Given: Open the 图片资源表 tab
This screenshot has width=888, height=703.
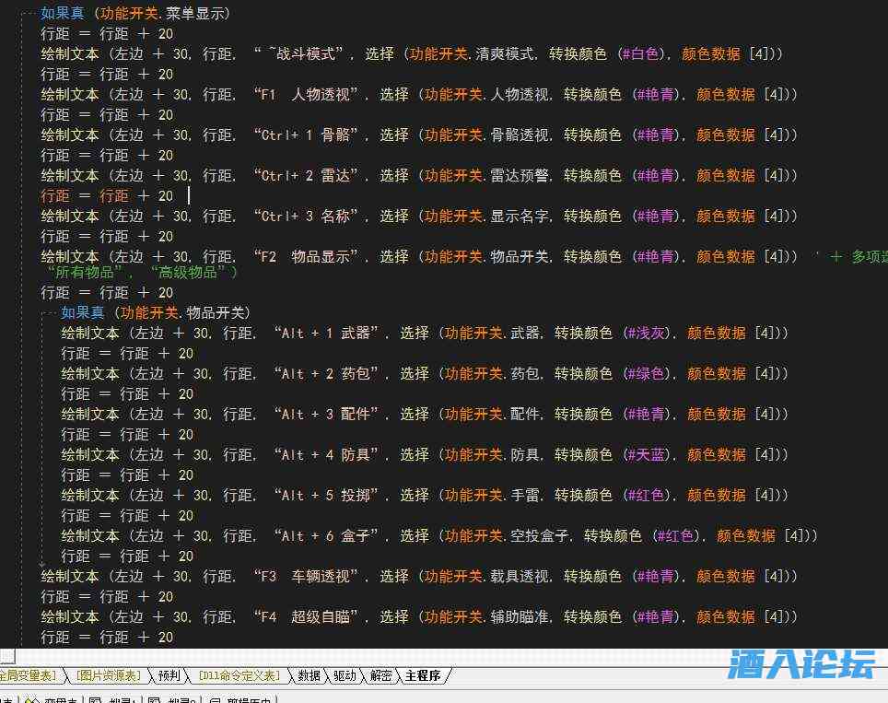Looking at the screenshot, I should (108, 676).
